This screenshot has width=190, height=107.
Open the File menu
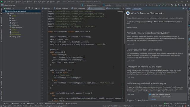coord(5,2)
